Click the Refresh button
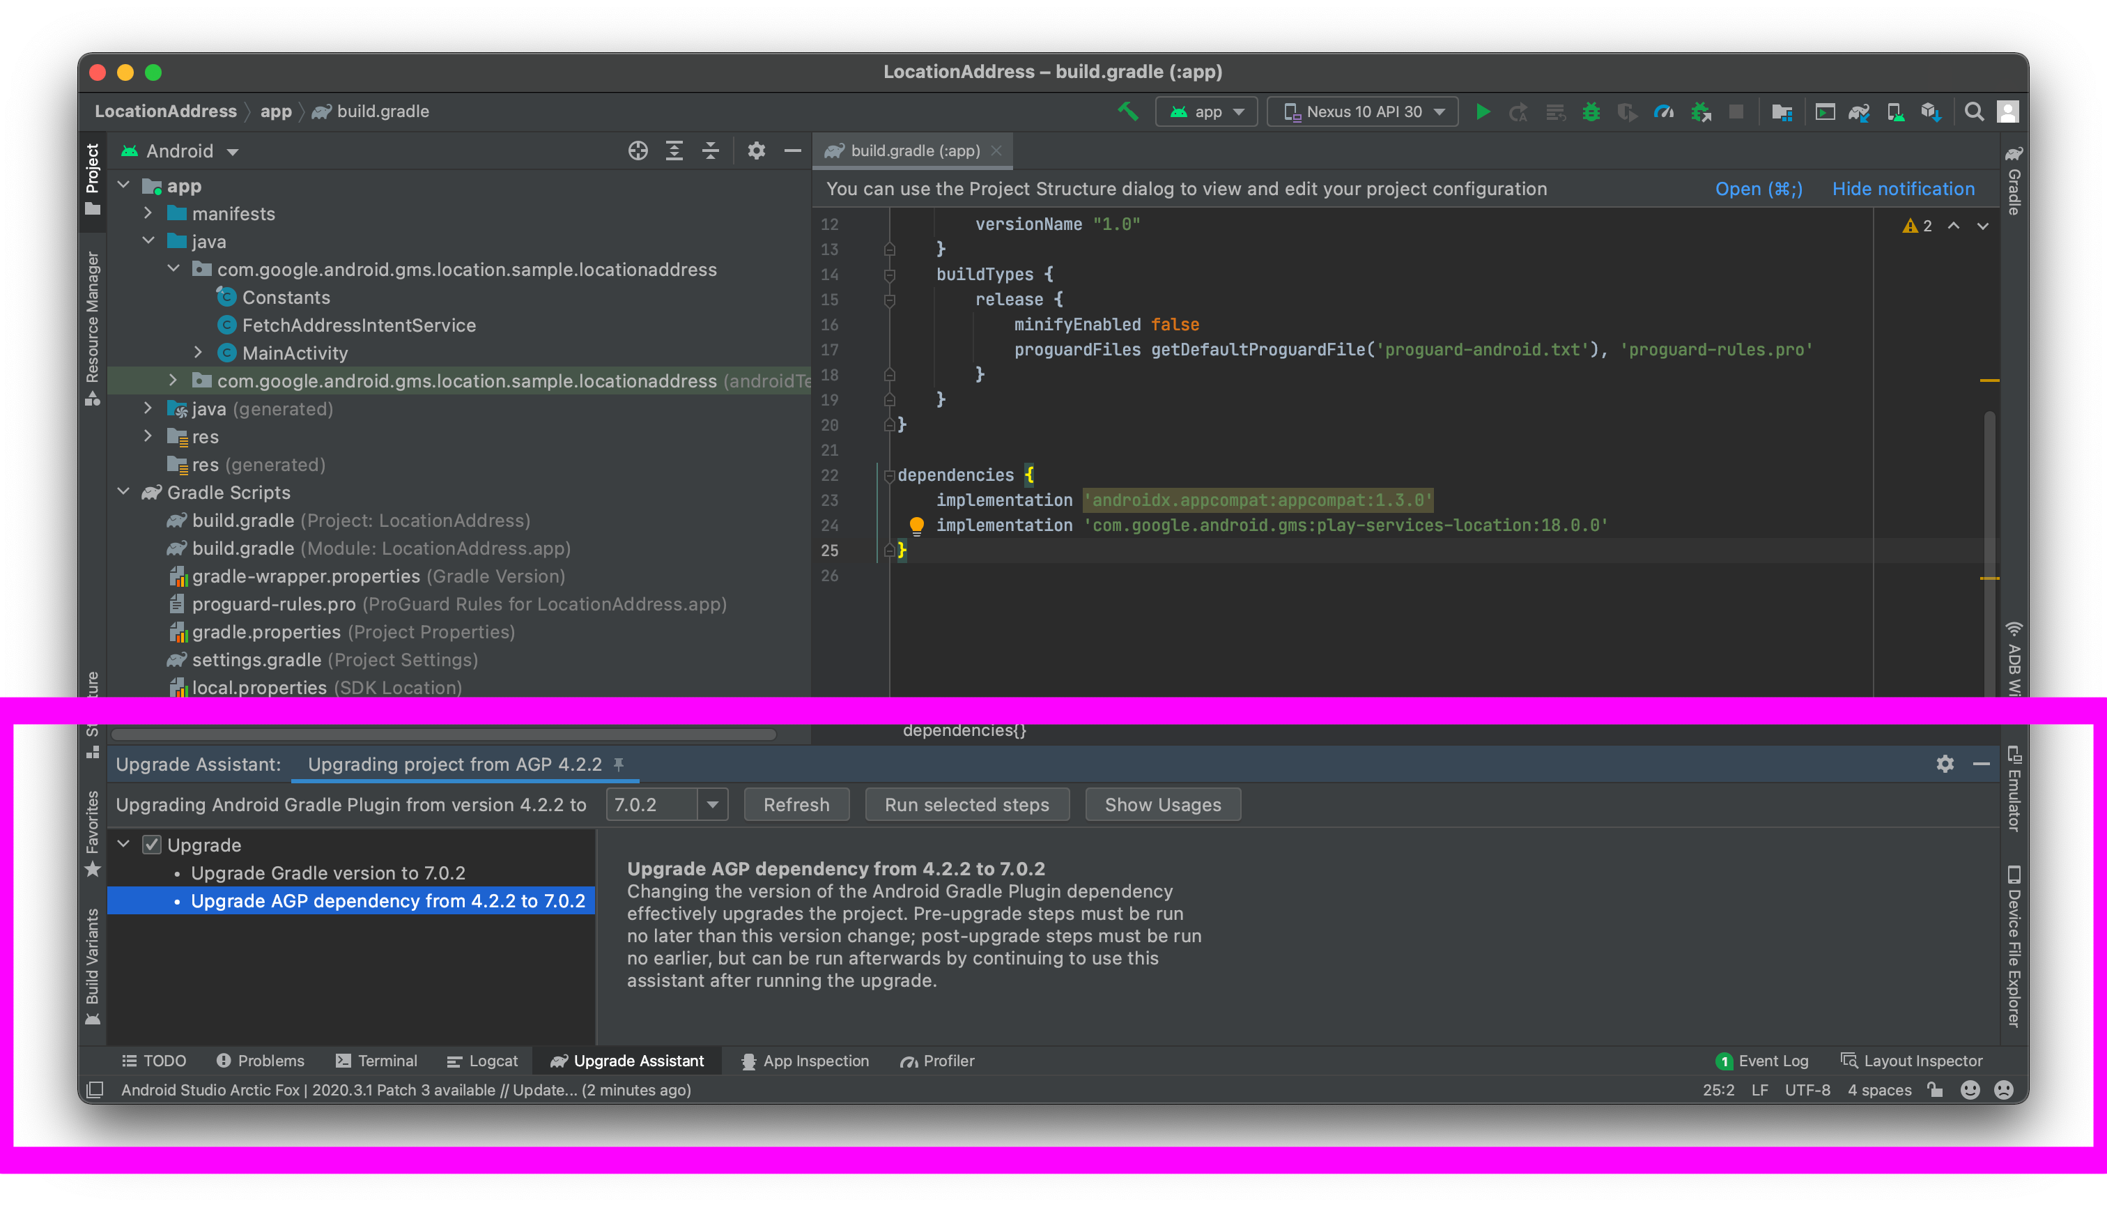Image resolution: width=2107 pixels, height=1207 pixels. (x=796, y=804)
